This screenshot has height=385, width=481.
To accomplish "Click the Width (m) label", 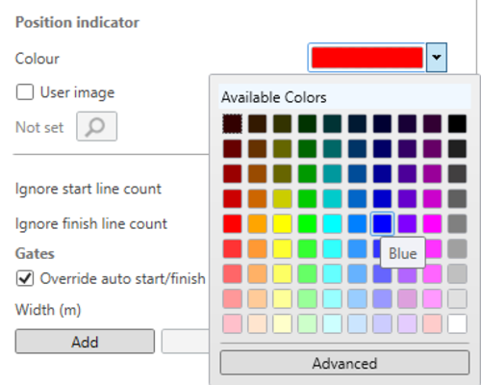I will point(48,310).
